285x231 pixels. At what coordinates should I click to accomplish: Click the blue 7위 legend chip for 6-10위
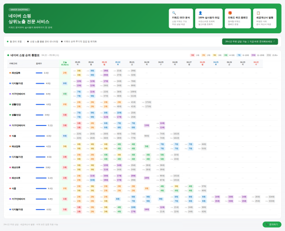[x=239, y=55]
